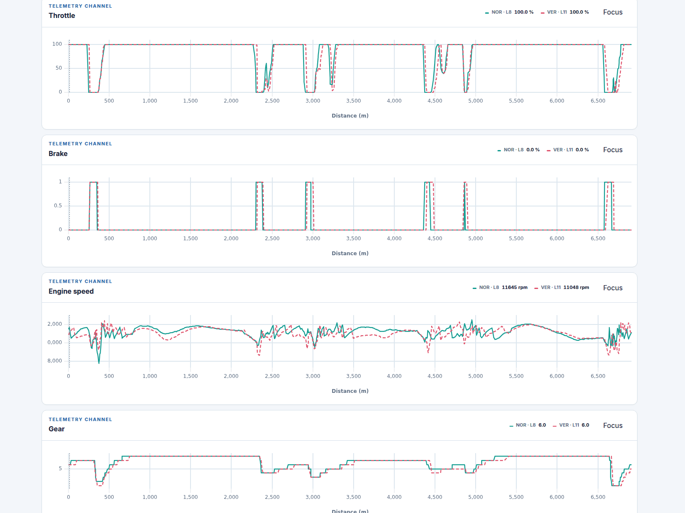685x513 pixels.
Task: Select the Gear channel title
Action: (57, 429)
